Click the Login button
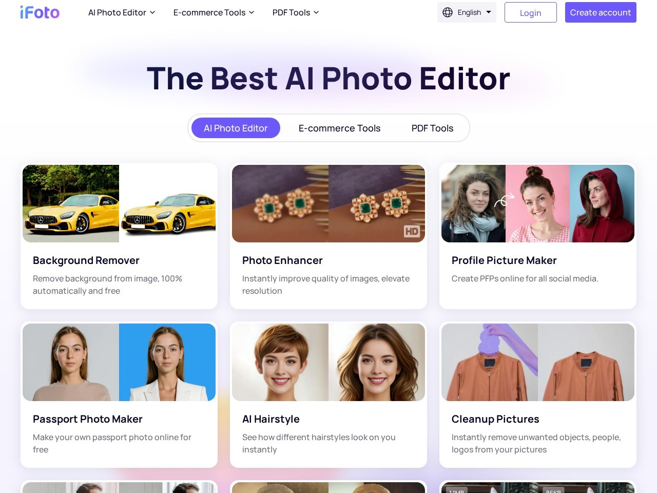 [x=530, y=12]
